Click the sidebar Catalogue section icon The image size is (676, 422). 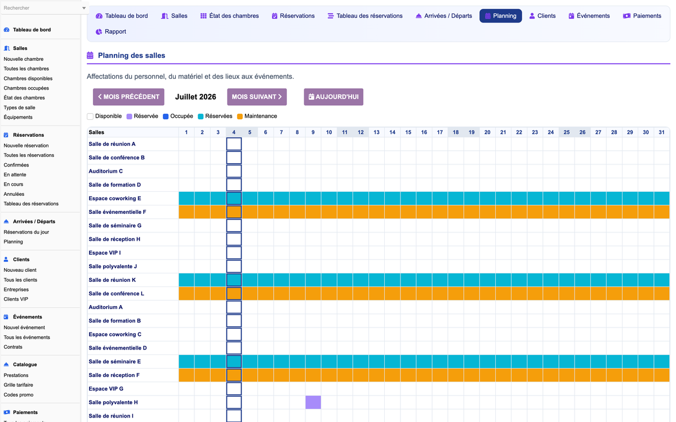(x=6, y=365)
